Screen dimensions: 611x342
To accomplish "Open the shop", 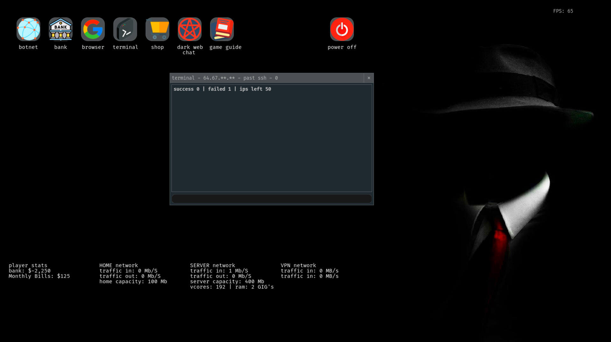I will pyautogui.click(x=157, y=29).
